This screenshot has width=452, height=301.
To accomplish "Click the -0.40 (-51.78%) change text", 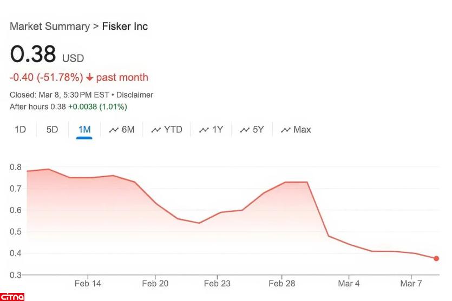I will (46, 78).
